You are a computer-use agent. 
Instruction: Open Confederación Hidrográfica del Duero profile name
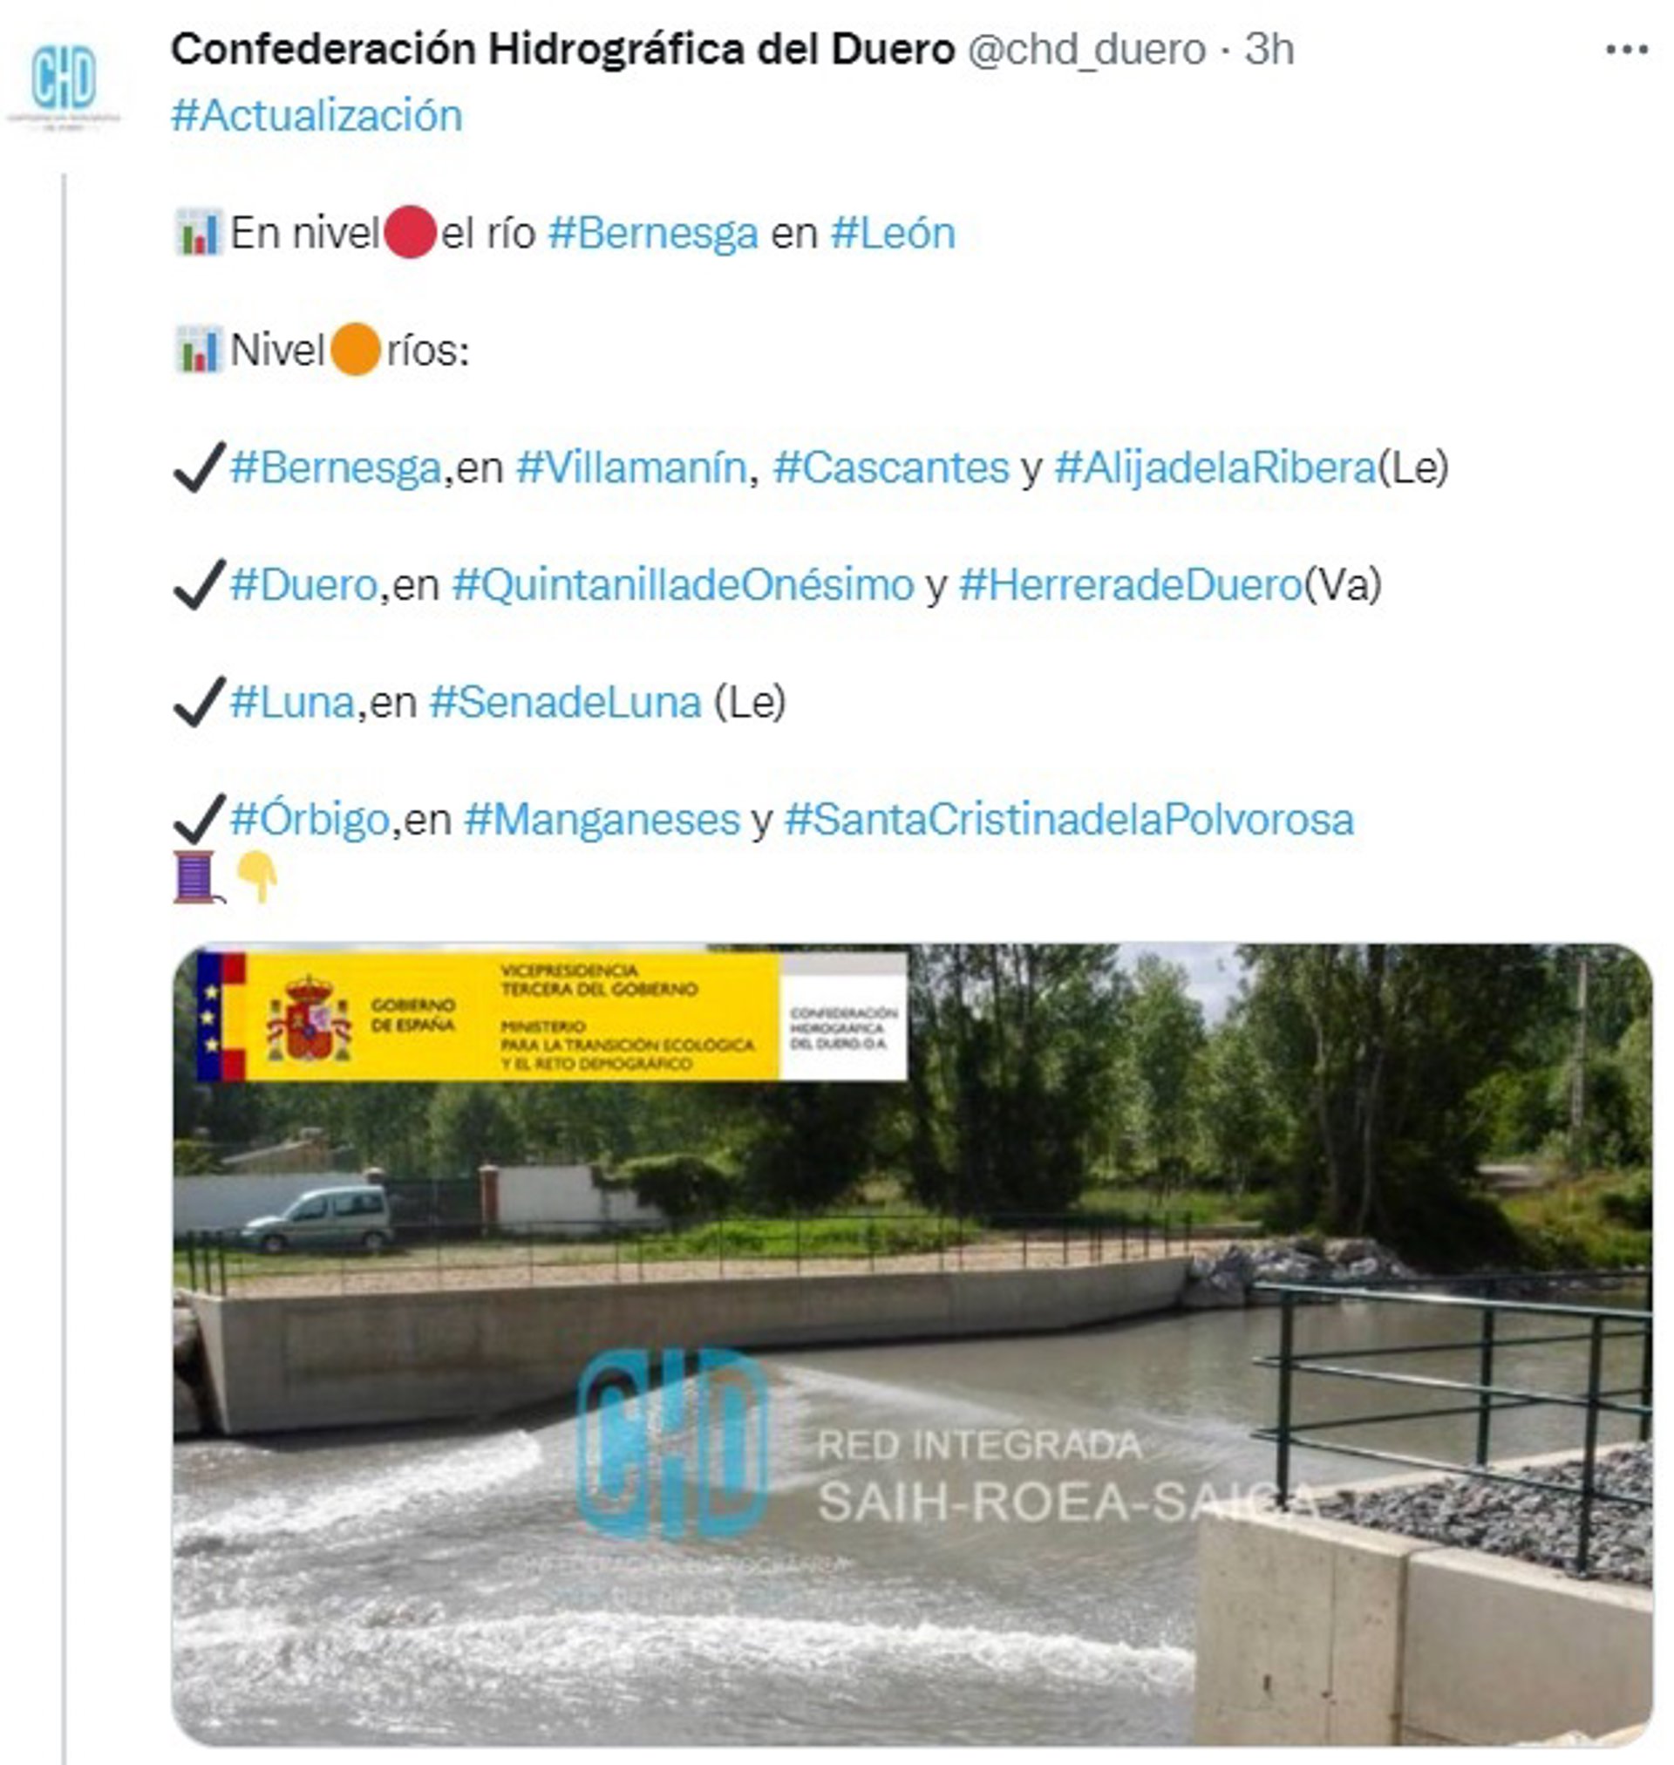[x=563, y=50]
